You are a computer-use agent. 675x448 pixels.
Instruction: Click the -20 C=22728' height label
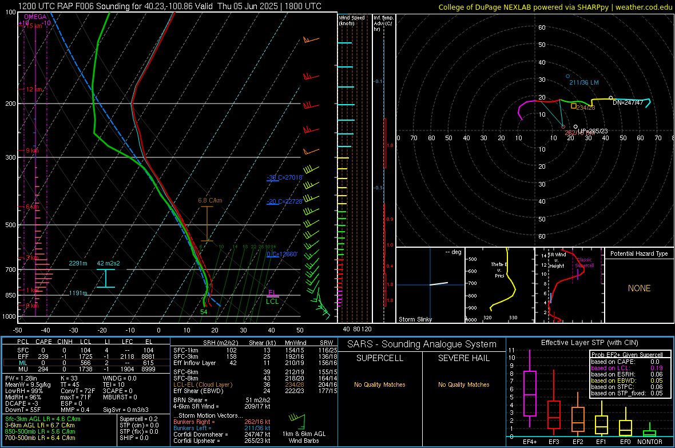pyautogui.click(x=285, y=201)
